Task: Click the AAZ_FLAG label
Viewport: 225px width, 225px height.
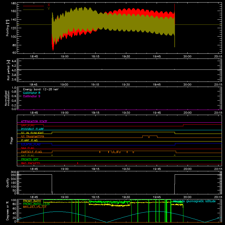Action: [x=28, y=156]
